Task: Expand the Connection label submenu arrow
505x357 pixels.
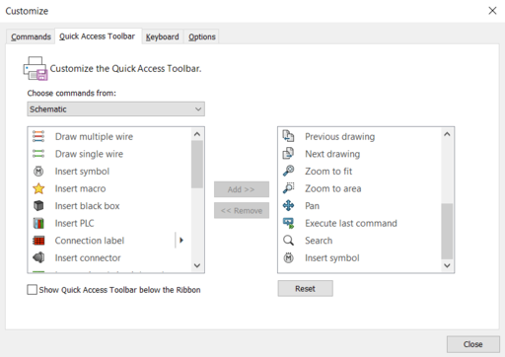Action: click(181, 241)
